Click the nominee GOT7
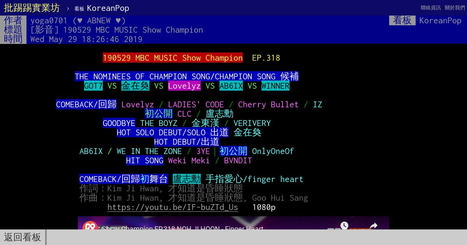 (x=93, y=86)
